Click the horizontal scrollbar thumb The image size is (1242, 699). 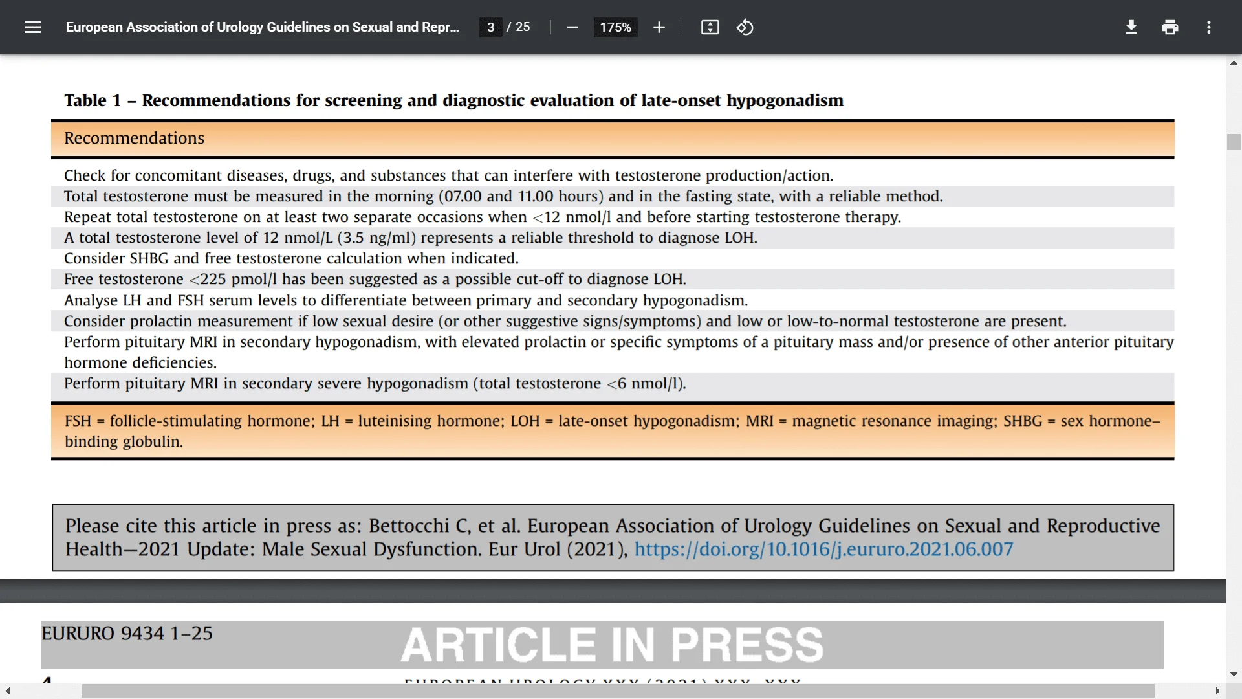coord(618,691)
